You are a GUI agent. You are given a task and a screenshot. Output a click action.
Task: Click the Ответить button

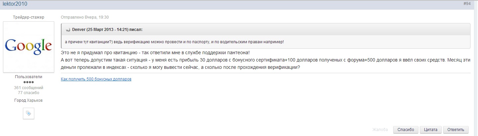click(456, 130)
